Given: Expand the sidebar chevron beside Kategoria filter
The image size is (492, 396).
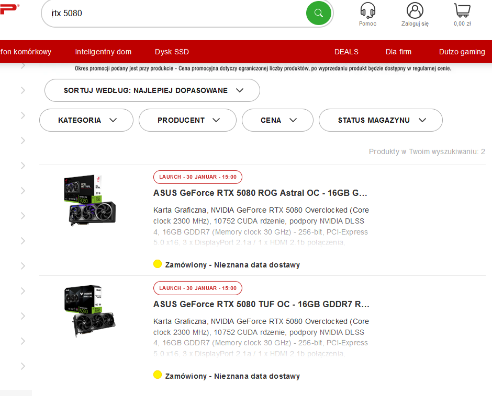Looking at the screenshot, I should pos(23,115).
